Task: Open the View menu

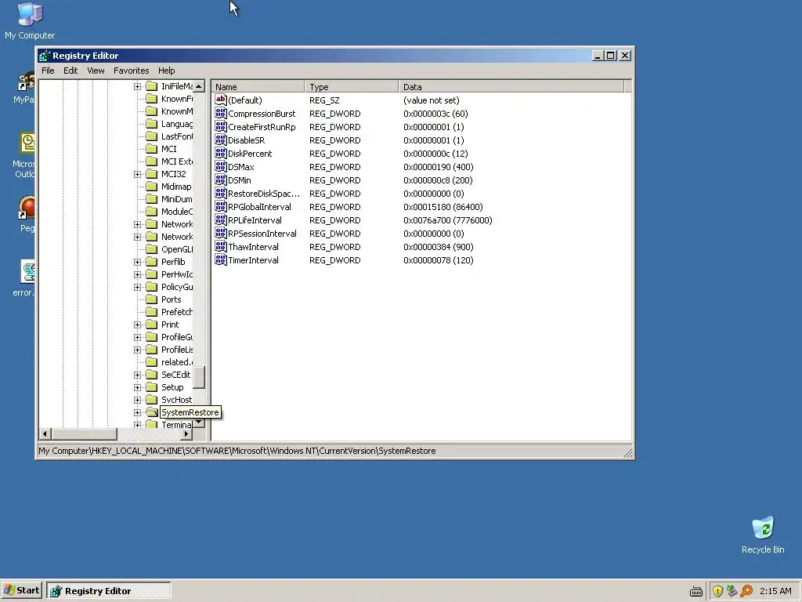Action: tap(96, 71)
